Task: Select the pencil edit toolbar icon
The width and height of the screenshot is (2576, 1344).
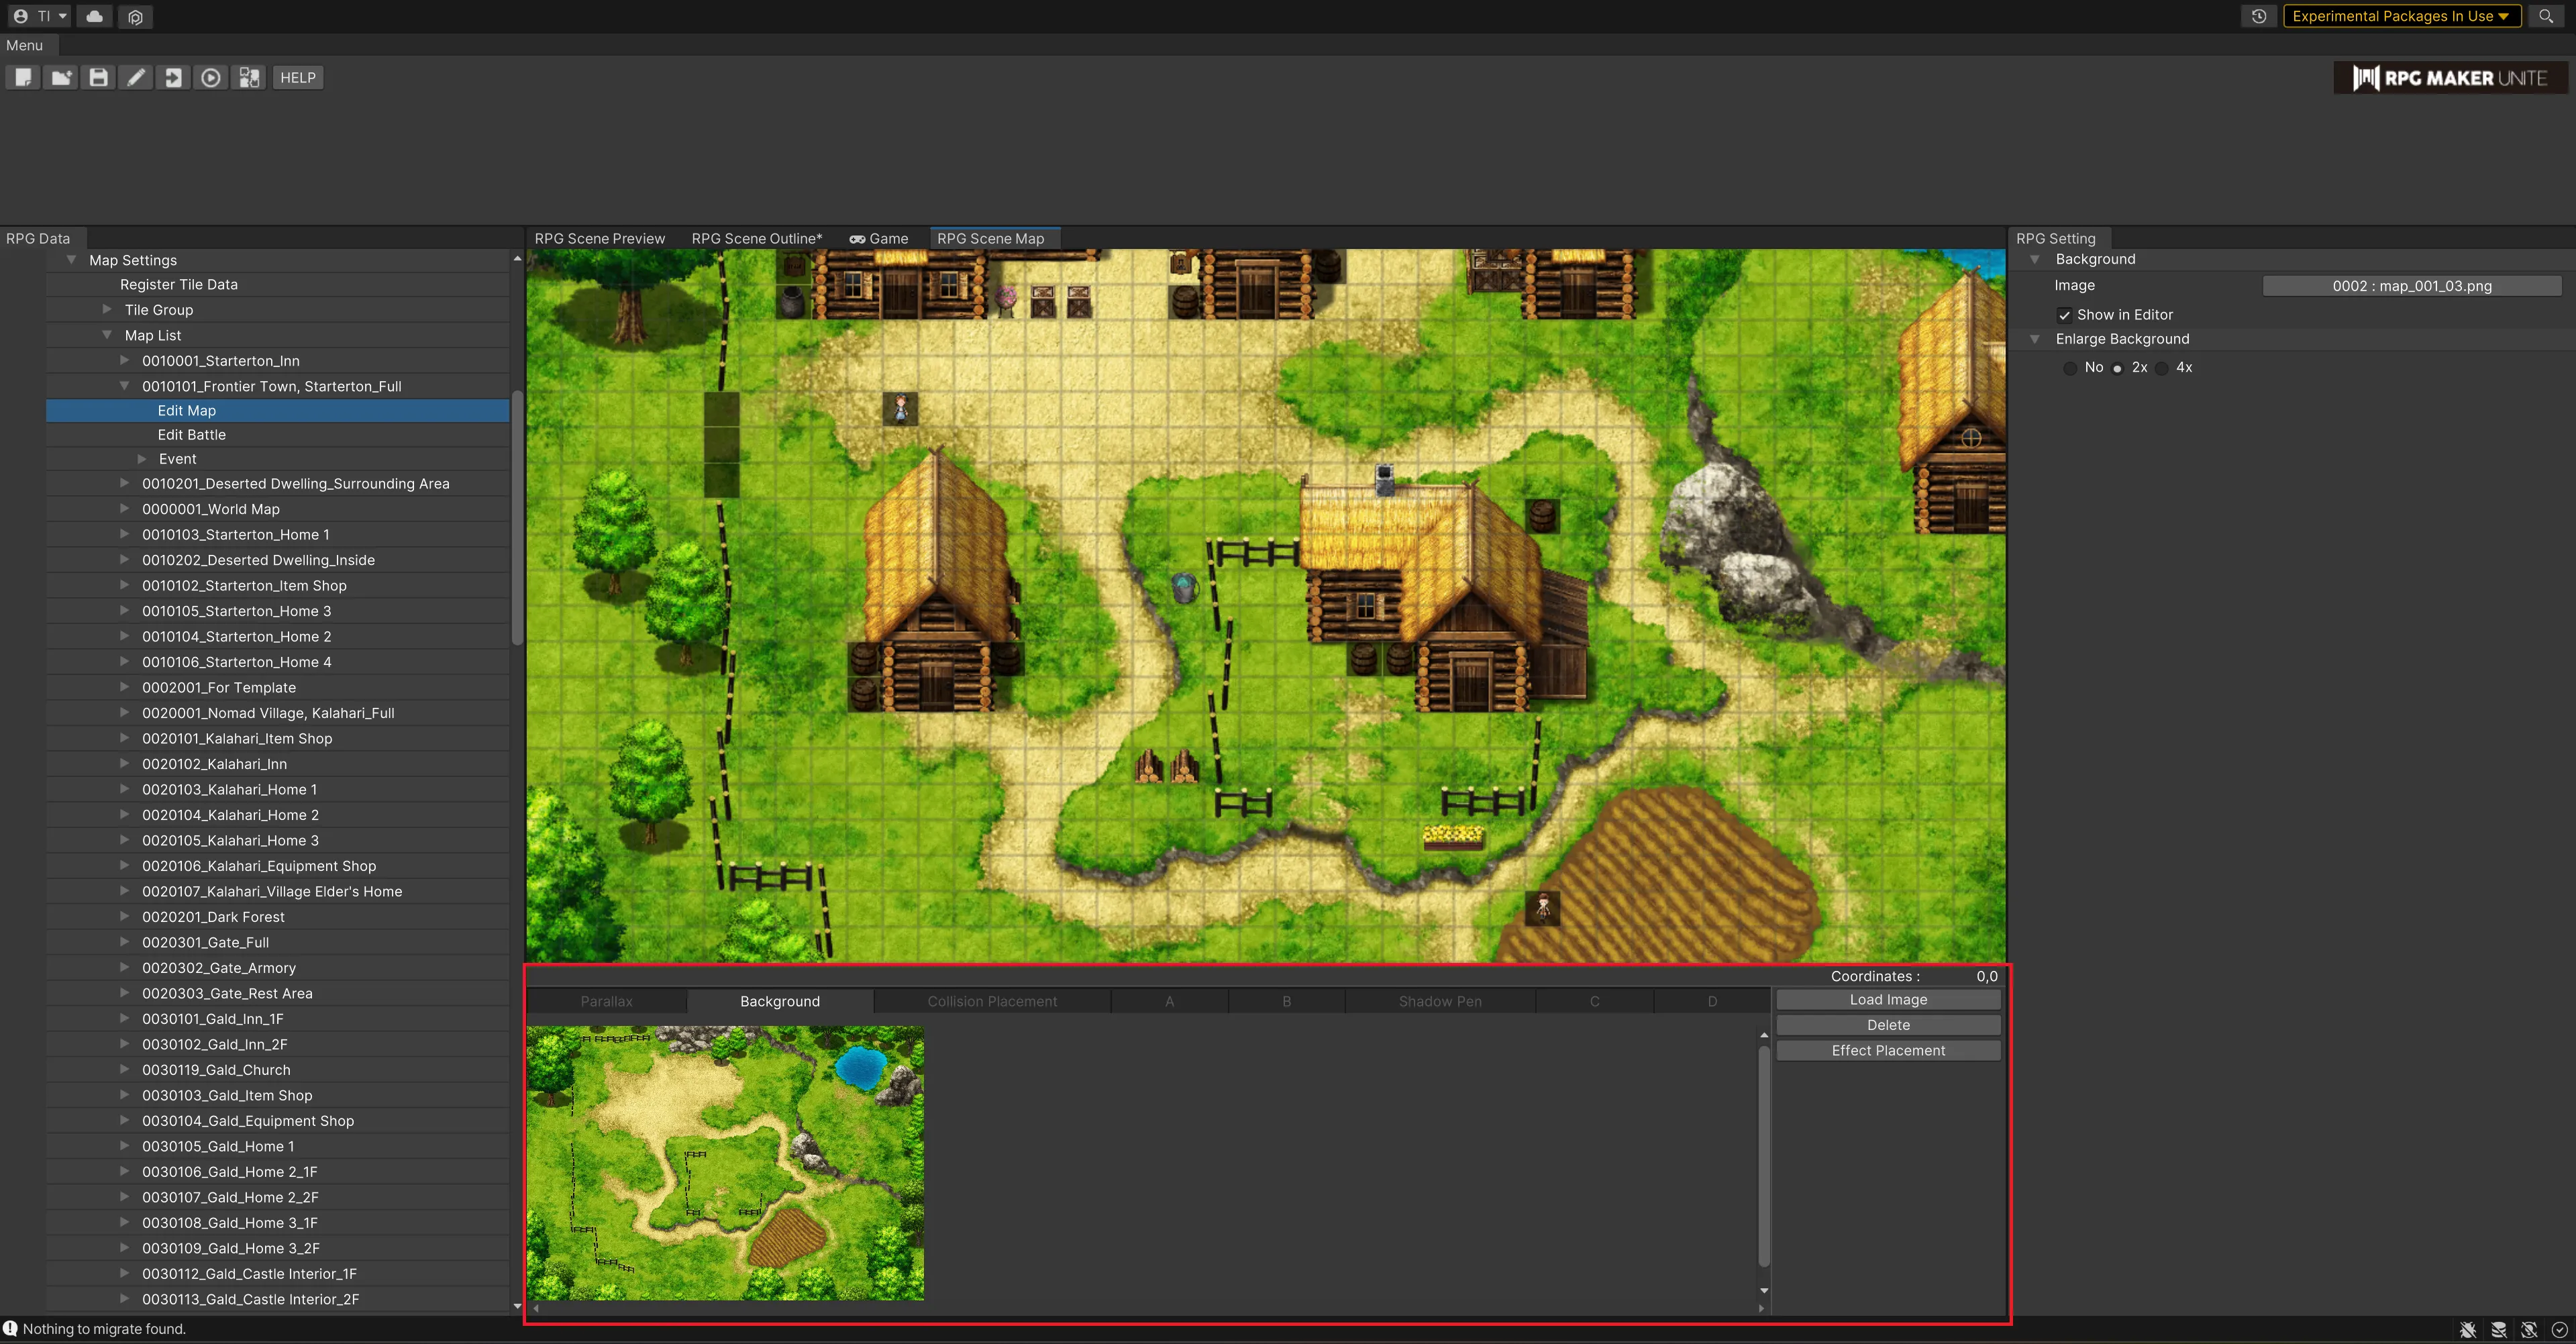Action: pos(136,78)
